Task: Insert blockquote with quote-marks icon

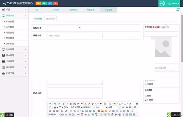Action: pyautogui.click(x=101, y=104)
